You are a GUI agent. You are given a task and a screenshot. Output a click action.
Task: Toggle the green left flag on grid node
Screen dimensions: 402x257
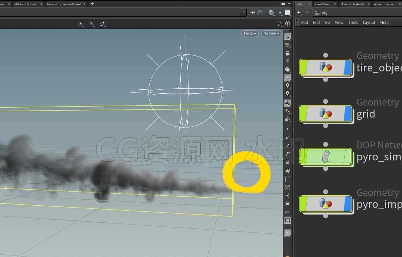tap(304, 114)
